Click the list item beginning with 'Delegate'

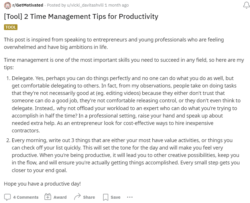126,104
